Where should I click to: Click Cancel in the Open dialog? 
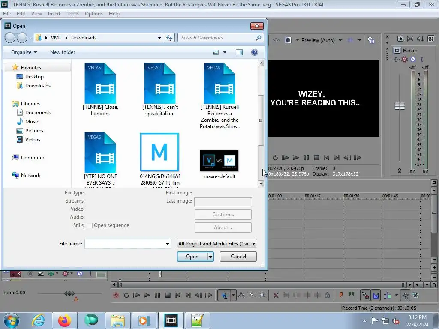[x=238, y=257]
